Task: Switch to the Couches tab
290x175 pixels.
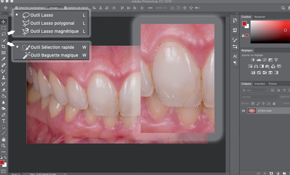Action: pos(260,84)
